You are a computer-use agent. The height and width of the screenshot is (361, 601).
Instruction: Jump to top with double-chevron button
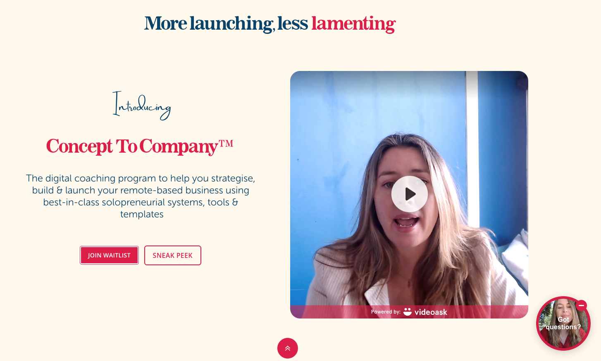288,348
